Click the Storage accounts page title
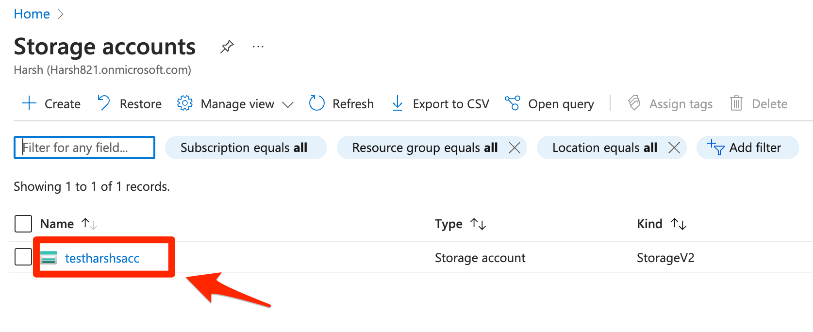This screenshot has width=813, height=332. (x=105, y=47)
